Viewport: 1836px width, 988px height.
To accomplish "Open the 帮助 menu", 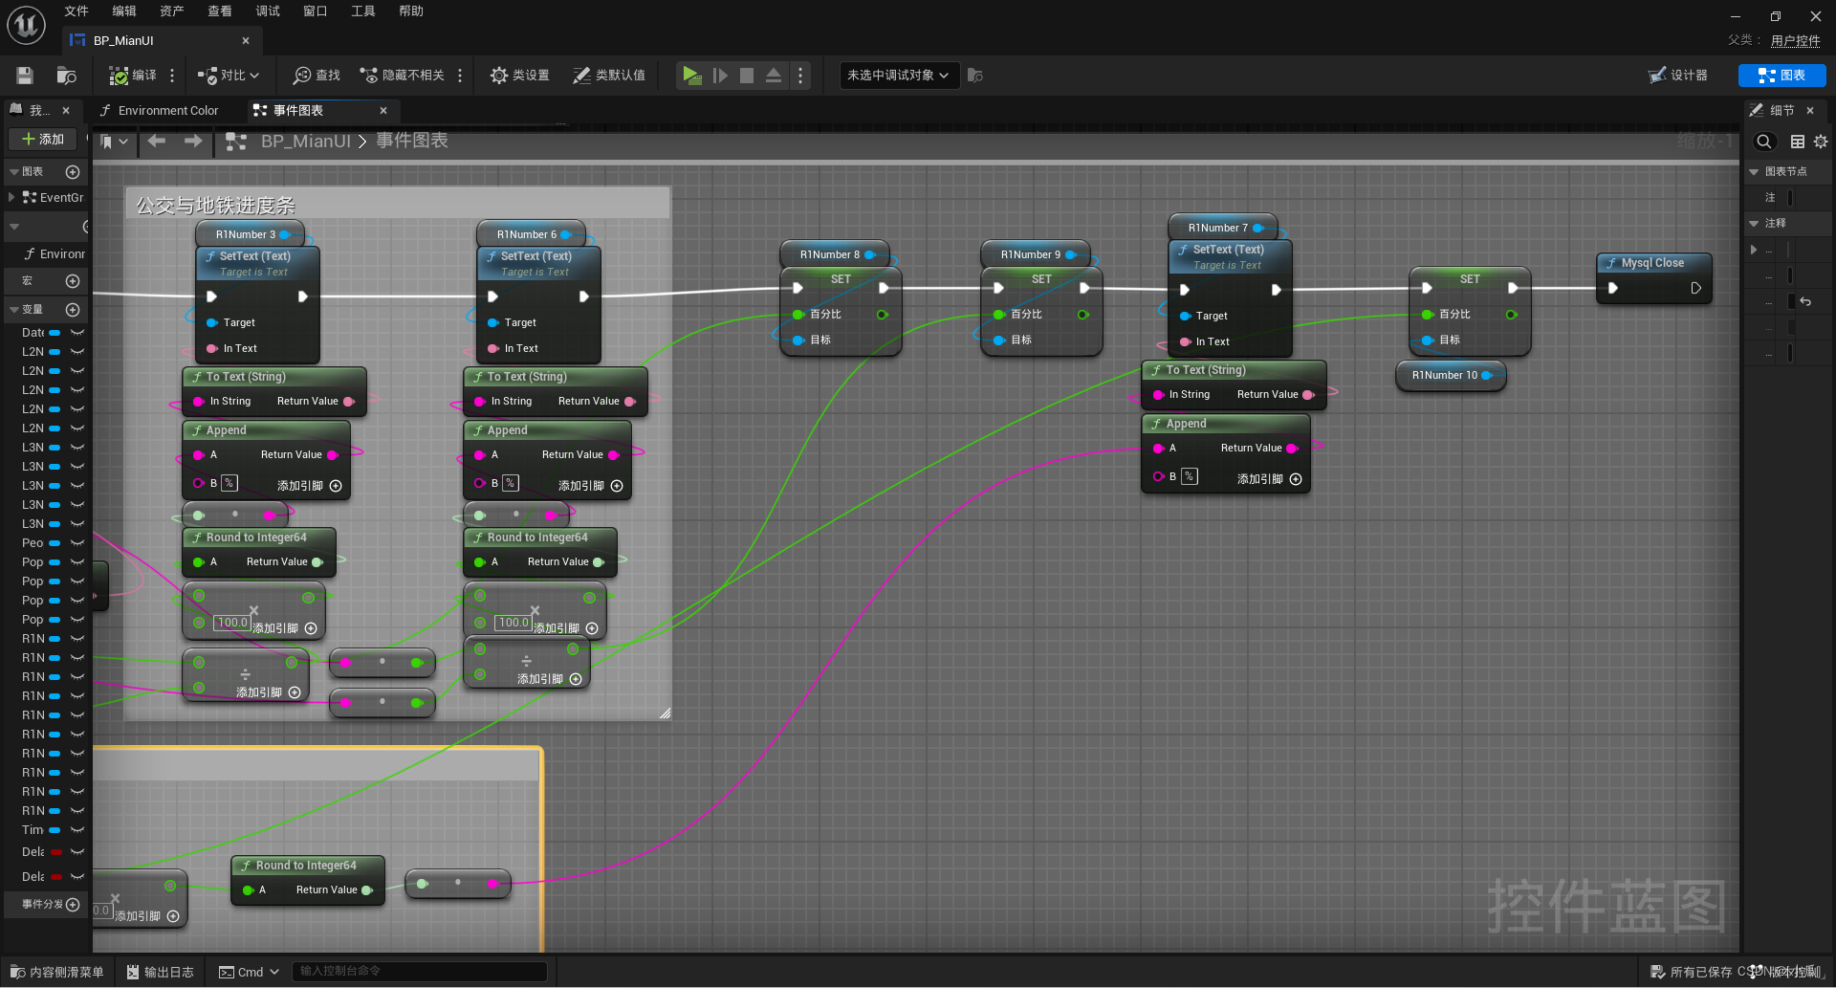I will pos(411,11).
